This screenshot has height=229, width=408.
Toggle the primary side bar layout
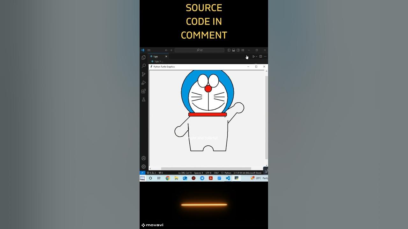[229, 50]
